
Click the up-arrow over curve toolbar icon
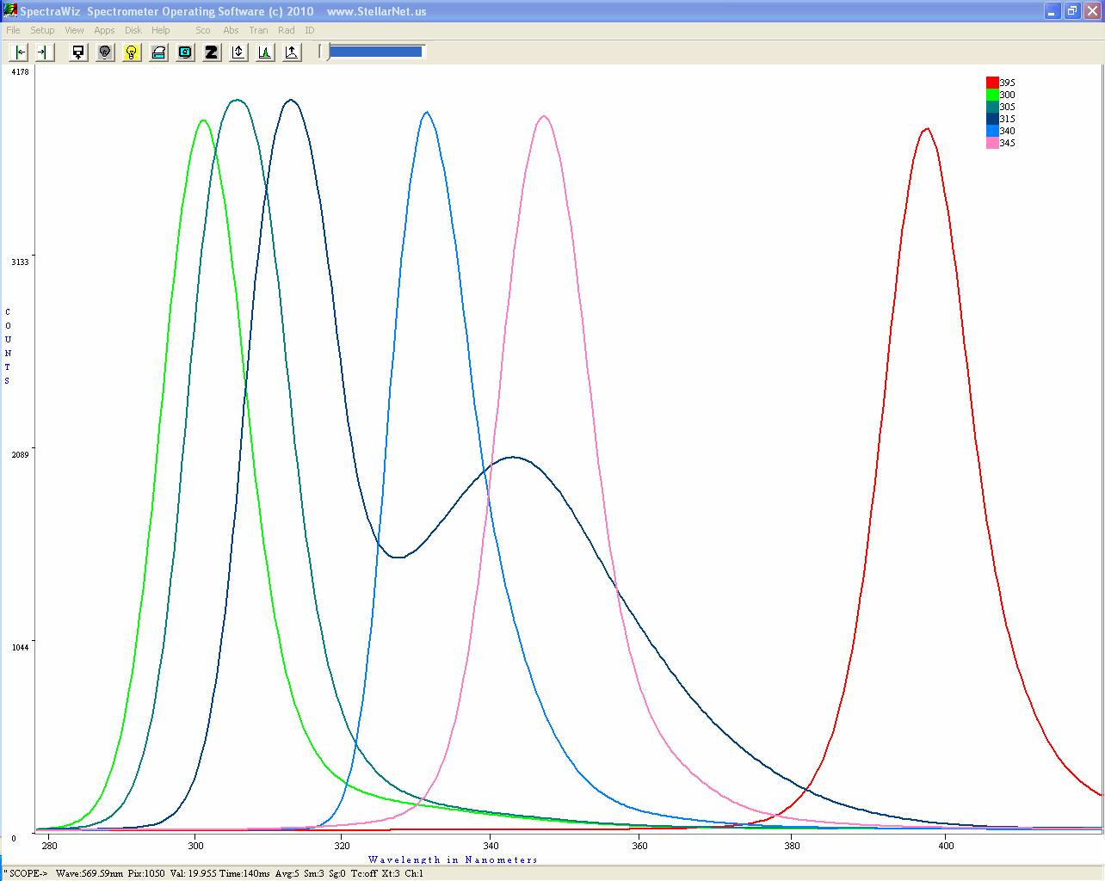[x=292, y=52]
